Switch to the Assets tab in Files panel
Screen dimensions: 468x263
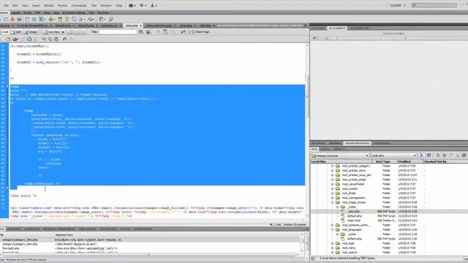[x=325, y=149]
